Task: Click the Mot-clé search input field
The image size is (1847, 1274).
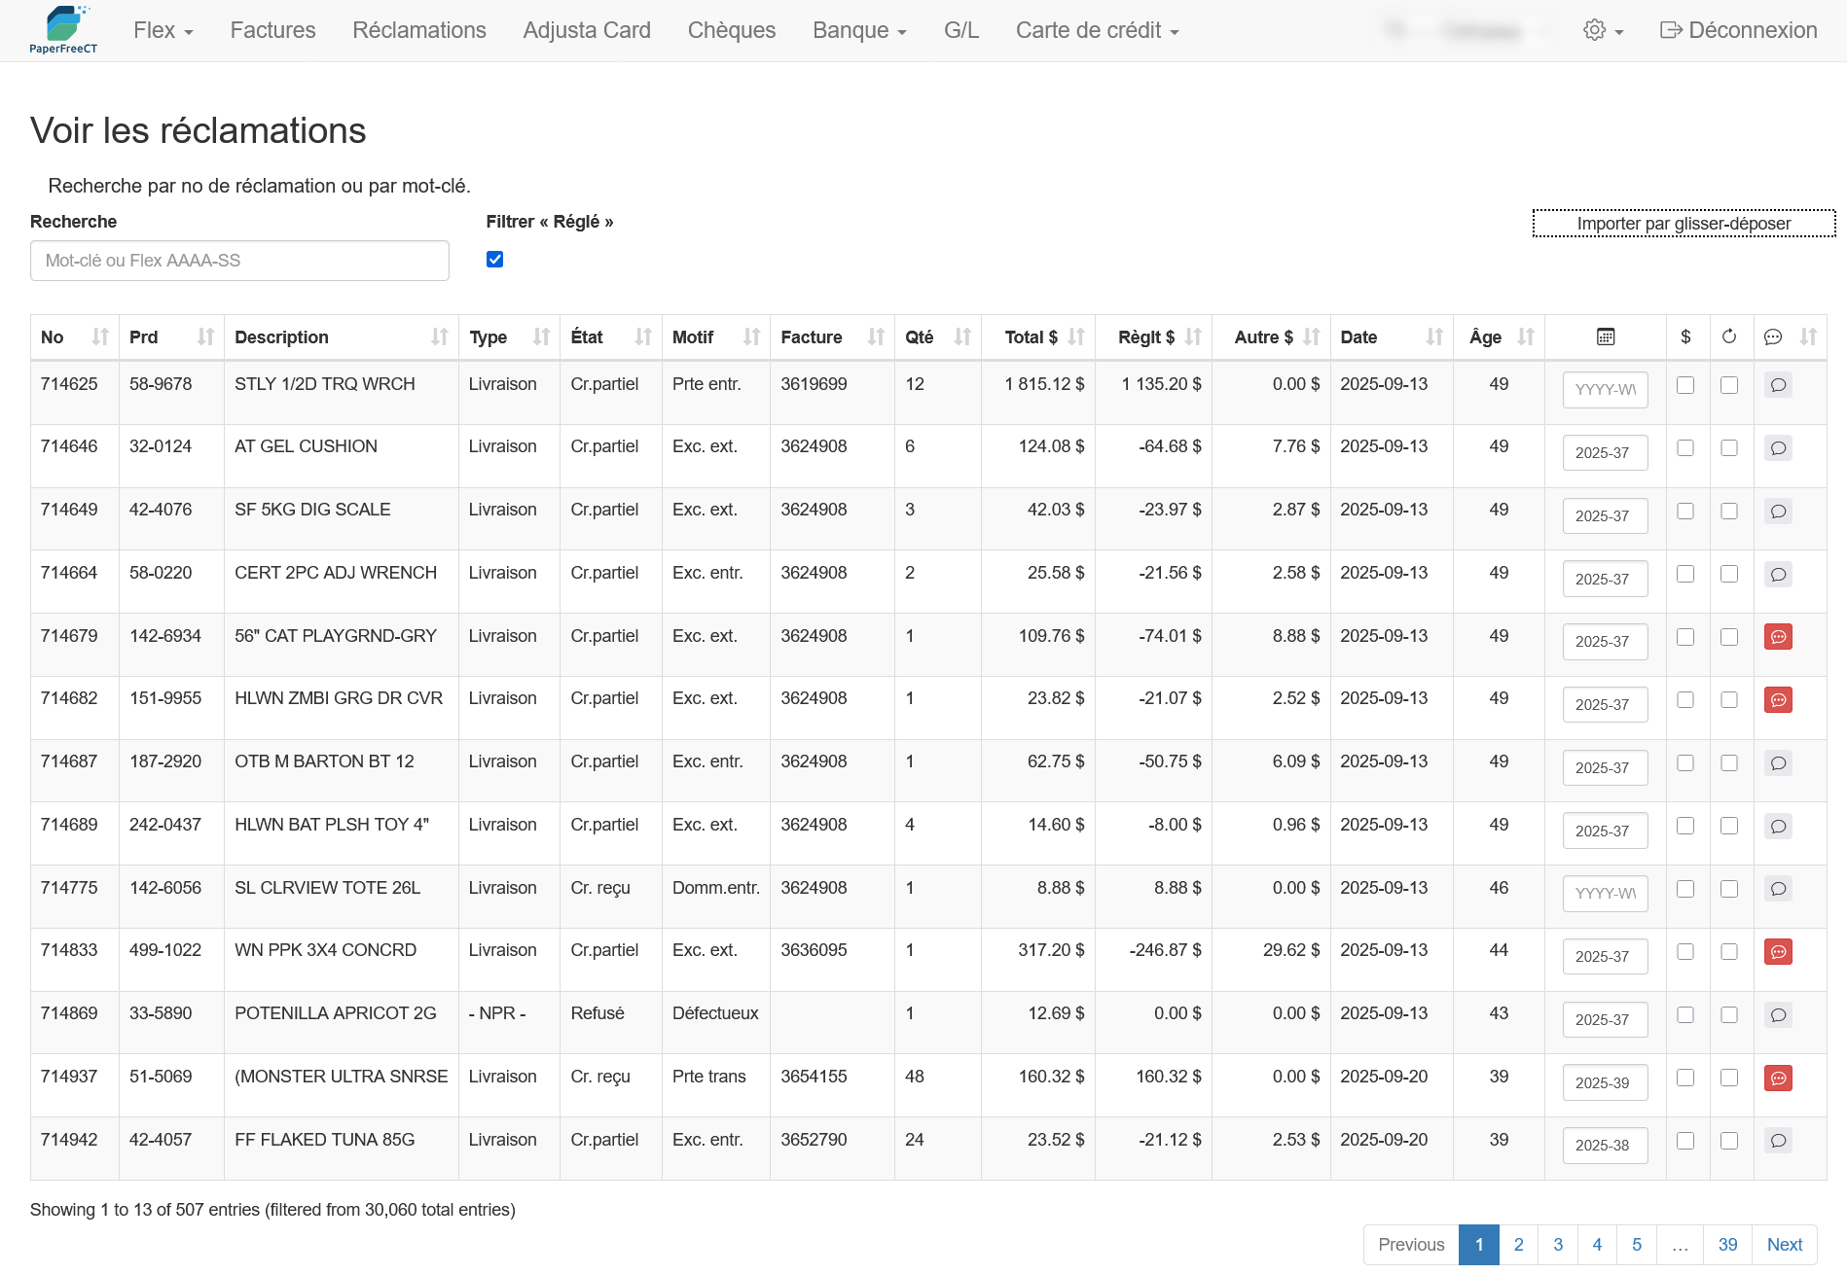Action: [239, 261]
